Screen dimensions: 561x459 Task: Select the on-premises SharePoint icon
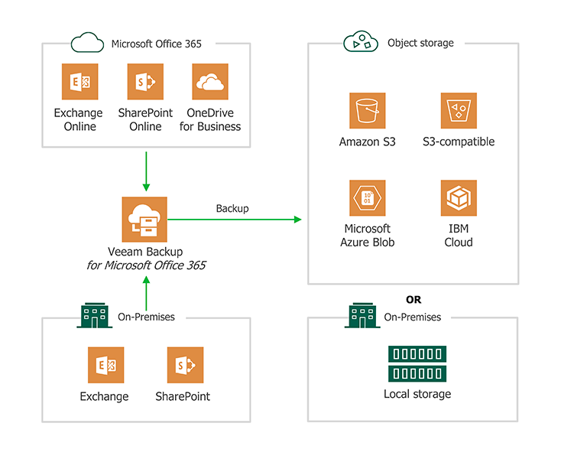click(x=185, y=366)
